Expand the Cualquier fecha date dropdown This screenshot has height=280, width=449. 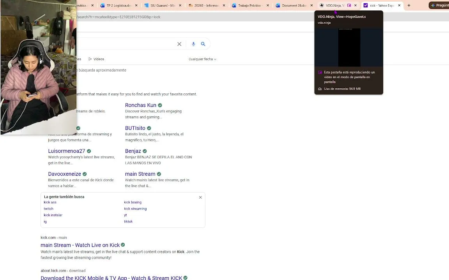point(202,59)
